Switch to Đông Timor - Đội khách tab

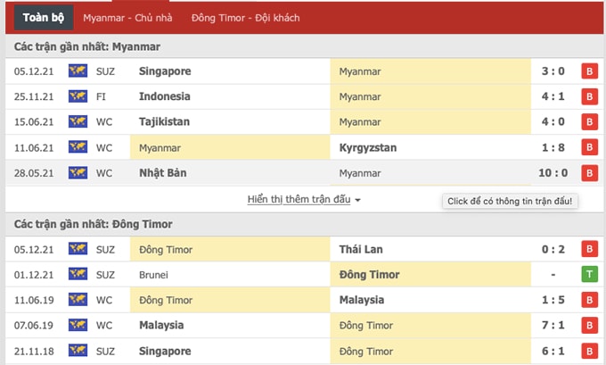(x=245, y=18)
